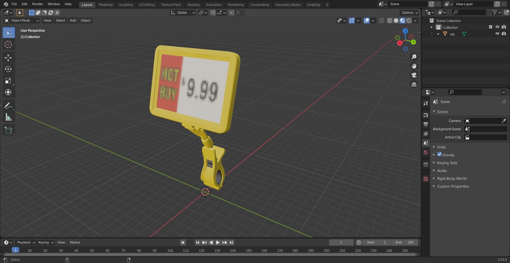Open the File menu
Screen dimensions: 510x263
[x=14, y=4]
